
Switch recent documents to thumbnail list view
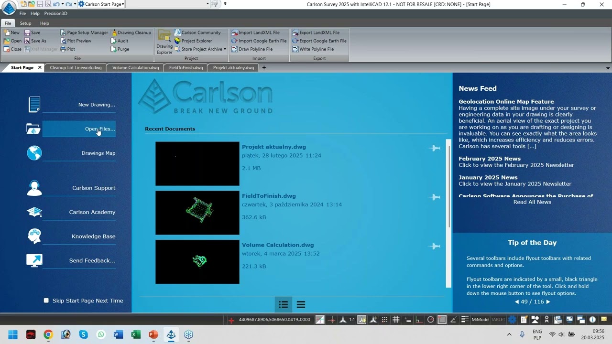(x=283, y=304)
